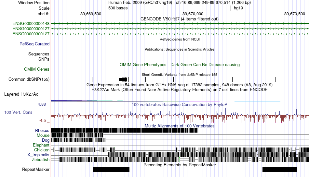309x177 pixels.
Task: Click the RepeatMasker track label
Action: coord(36,169)
